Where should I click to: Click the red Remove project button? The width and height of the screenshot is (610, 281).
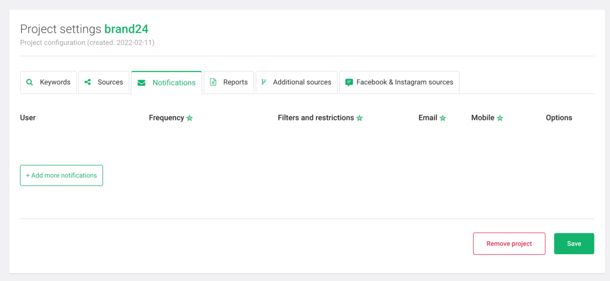pyautogui.click(x=509, y=244)
